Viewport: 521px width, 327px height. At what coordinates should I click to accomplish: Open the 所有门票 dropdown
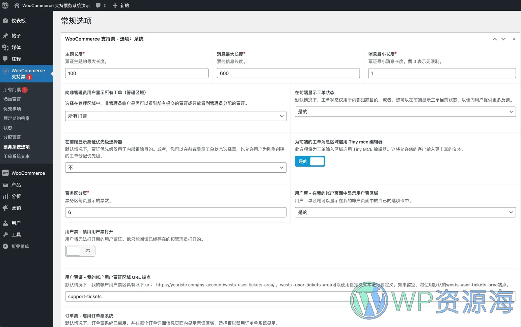[175, 116]
